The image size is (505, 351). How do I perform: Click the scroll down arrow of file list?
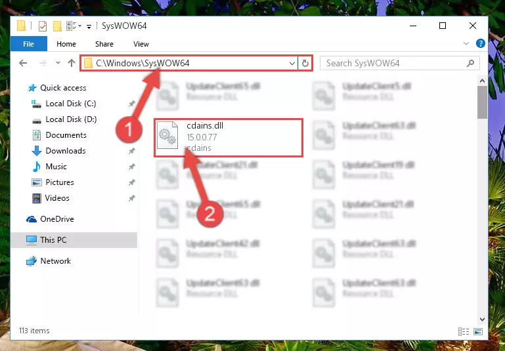click(x=482, y=319)
